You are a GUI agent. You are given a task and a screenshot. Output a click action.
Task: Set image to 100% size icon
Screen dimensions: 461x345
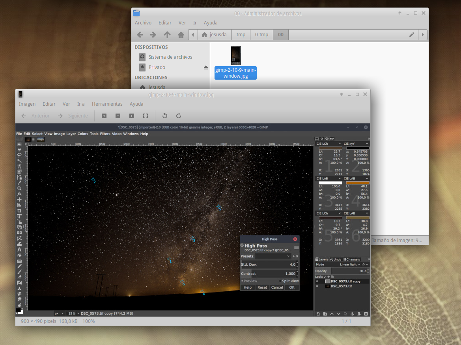point(132,116)
